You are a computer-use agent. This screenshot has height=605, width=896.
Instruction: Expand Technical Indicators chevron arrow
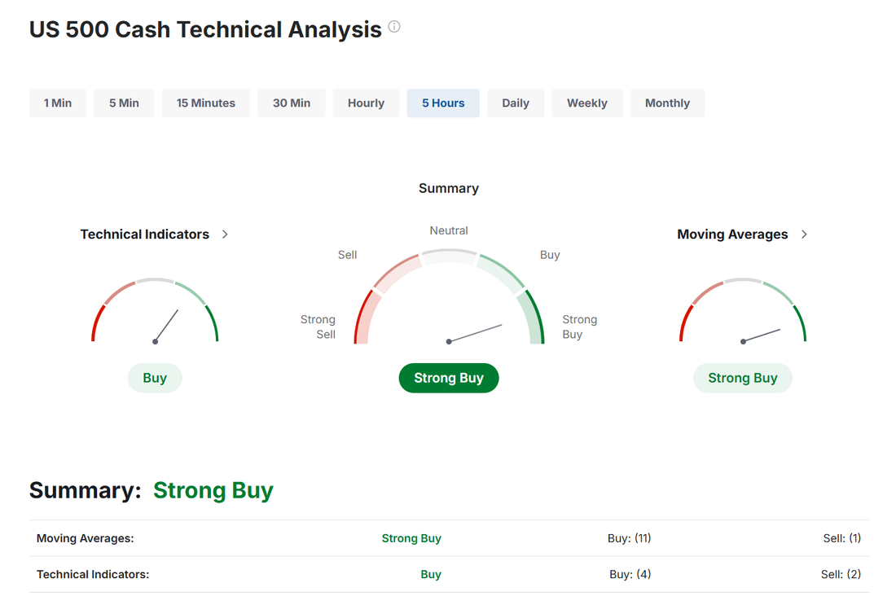(x=225, y=235)
